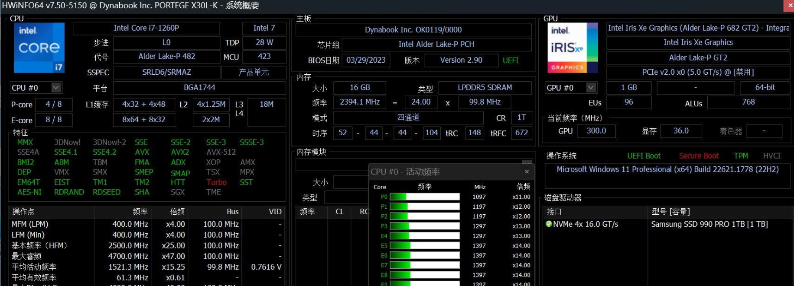Click the Dynabook Inc. OK0119/0000 motherboard field
794x286 pixels.
pyautogui.click(x=413, y=30)
